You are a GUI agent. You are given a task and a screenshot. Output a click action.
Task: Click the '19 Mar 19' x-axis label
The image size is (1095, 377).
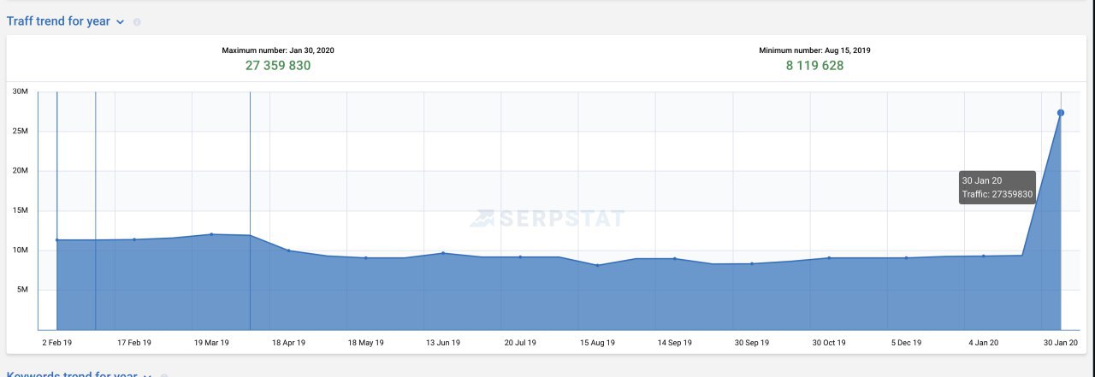211,343
